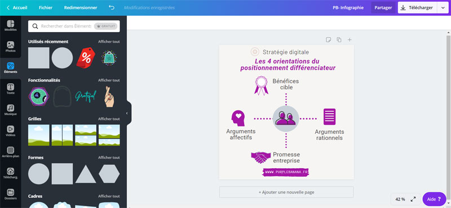Go back to Accueil
451x208 pixels.
click(17, 8)
